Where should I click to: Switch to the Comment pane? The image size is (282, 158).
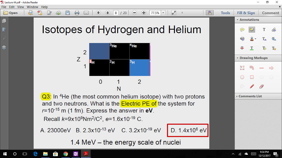tap(270, 13)
